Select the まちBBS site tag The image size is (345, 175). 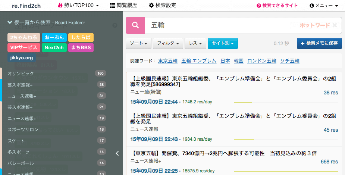coord(81,47)
